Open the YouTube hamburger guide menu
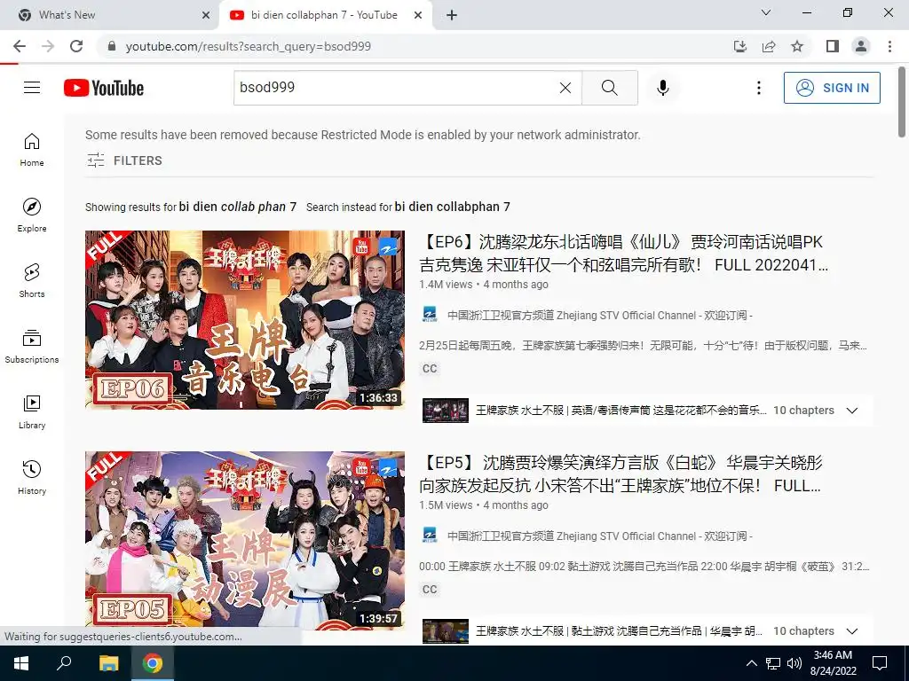The image size is (909, 681). point(32,88)
